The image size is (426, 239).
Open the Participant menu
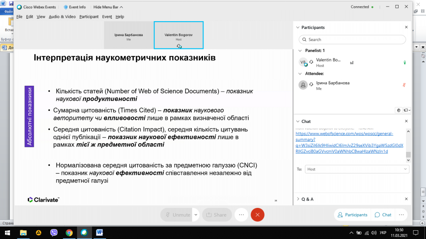click(89, 17)
